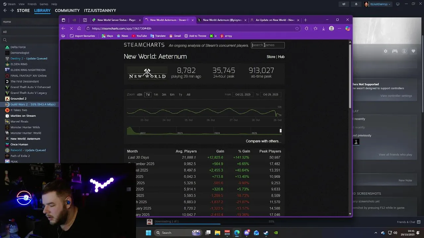Open the Edge tab actions menu icon
This screenshot has height=238, width=424.
[x=63, y=20]
